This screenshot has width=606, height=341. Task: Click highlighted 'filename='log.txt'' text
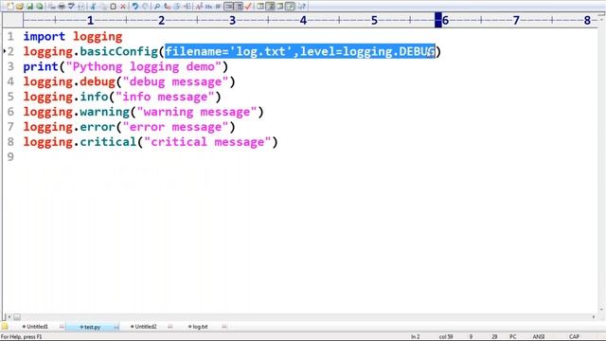229,51
